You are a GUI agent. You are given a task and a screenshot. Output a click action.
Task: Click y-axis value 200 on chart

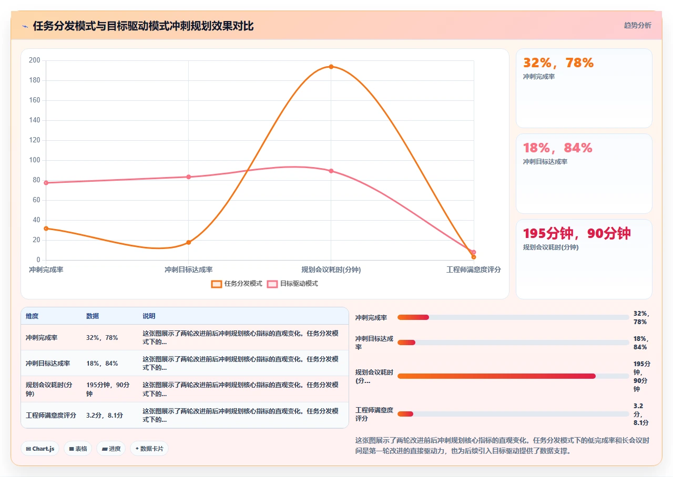pyautogui.click(x=35, y=60)
